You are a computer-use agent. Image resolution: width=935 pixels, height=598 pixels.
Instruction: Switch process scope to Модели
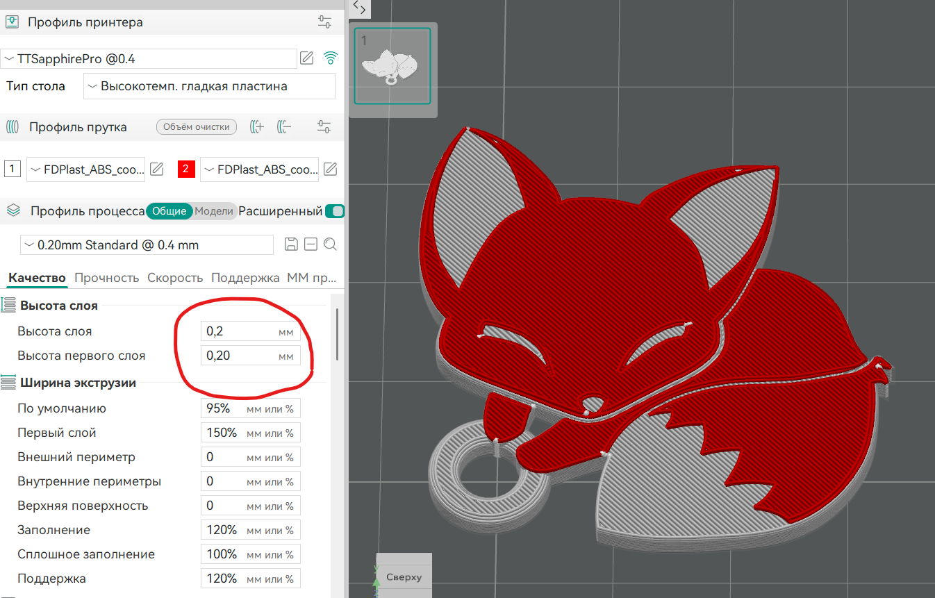(x=213, y=211)
